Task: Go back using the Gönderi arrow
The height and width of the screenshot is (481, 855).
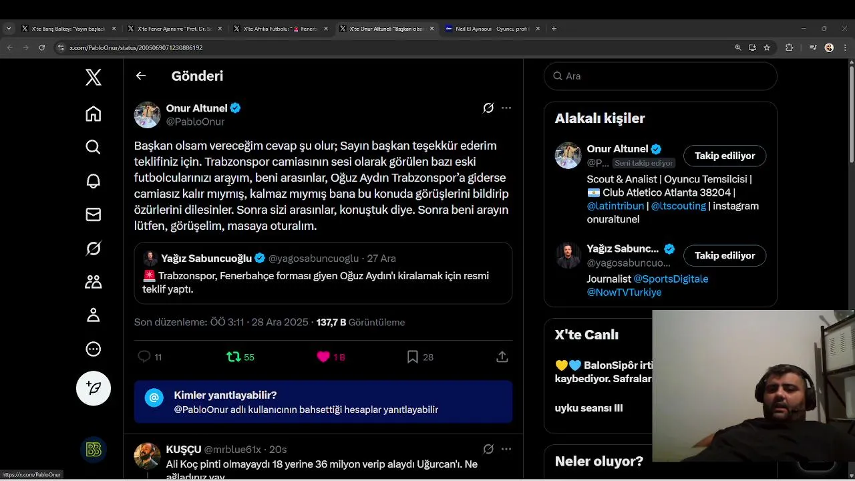Action: pyautogui.click(x=141, y=76)
